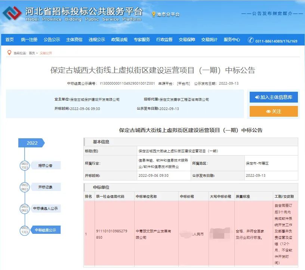Open the 主体资信 menu item

74,40
